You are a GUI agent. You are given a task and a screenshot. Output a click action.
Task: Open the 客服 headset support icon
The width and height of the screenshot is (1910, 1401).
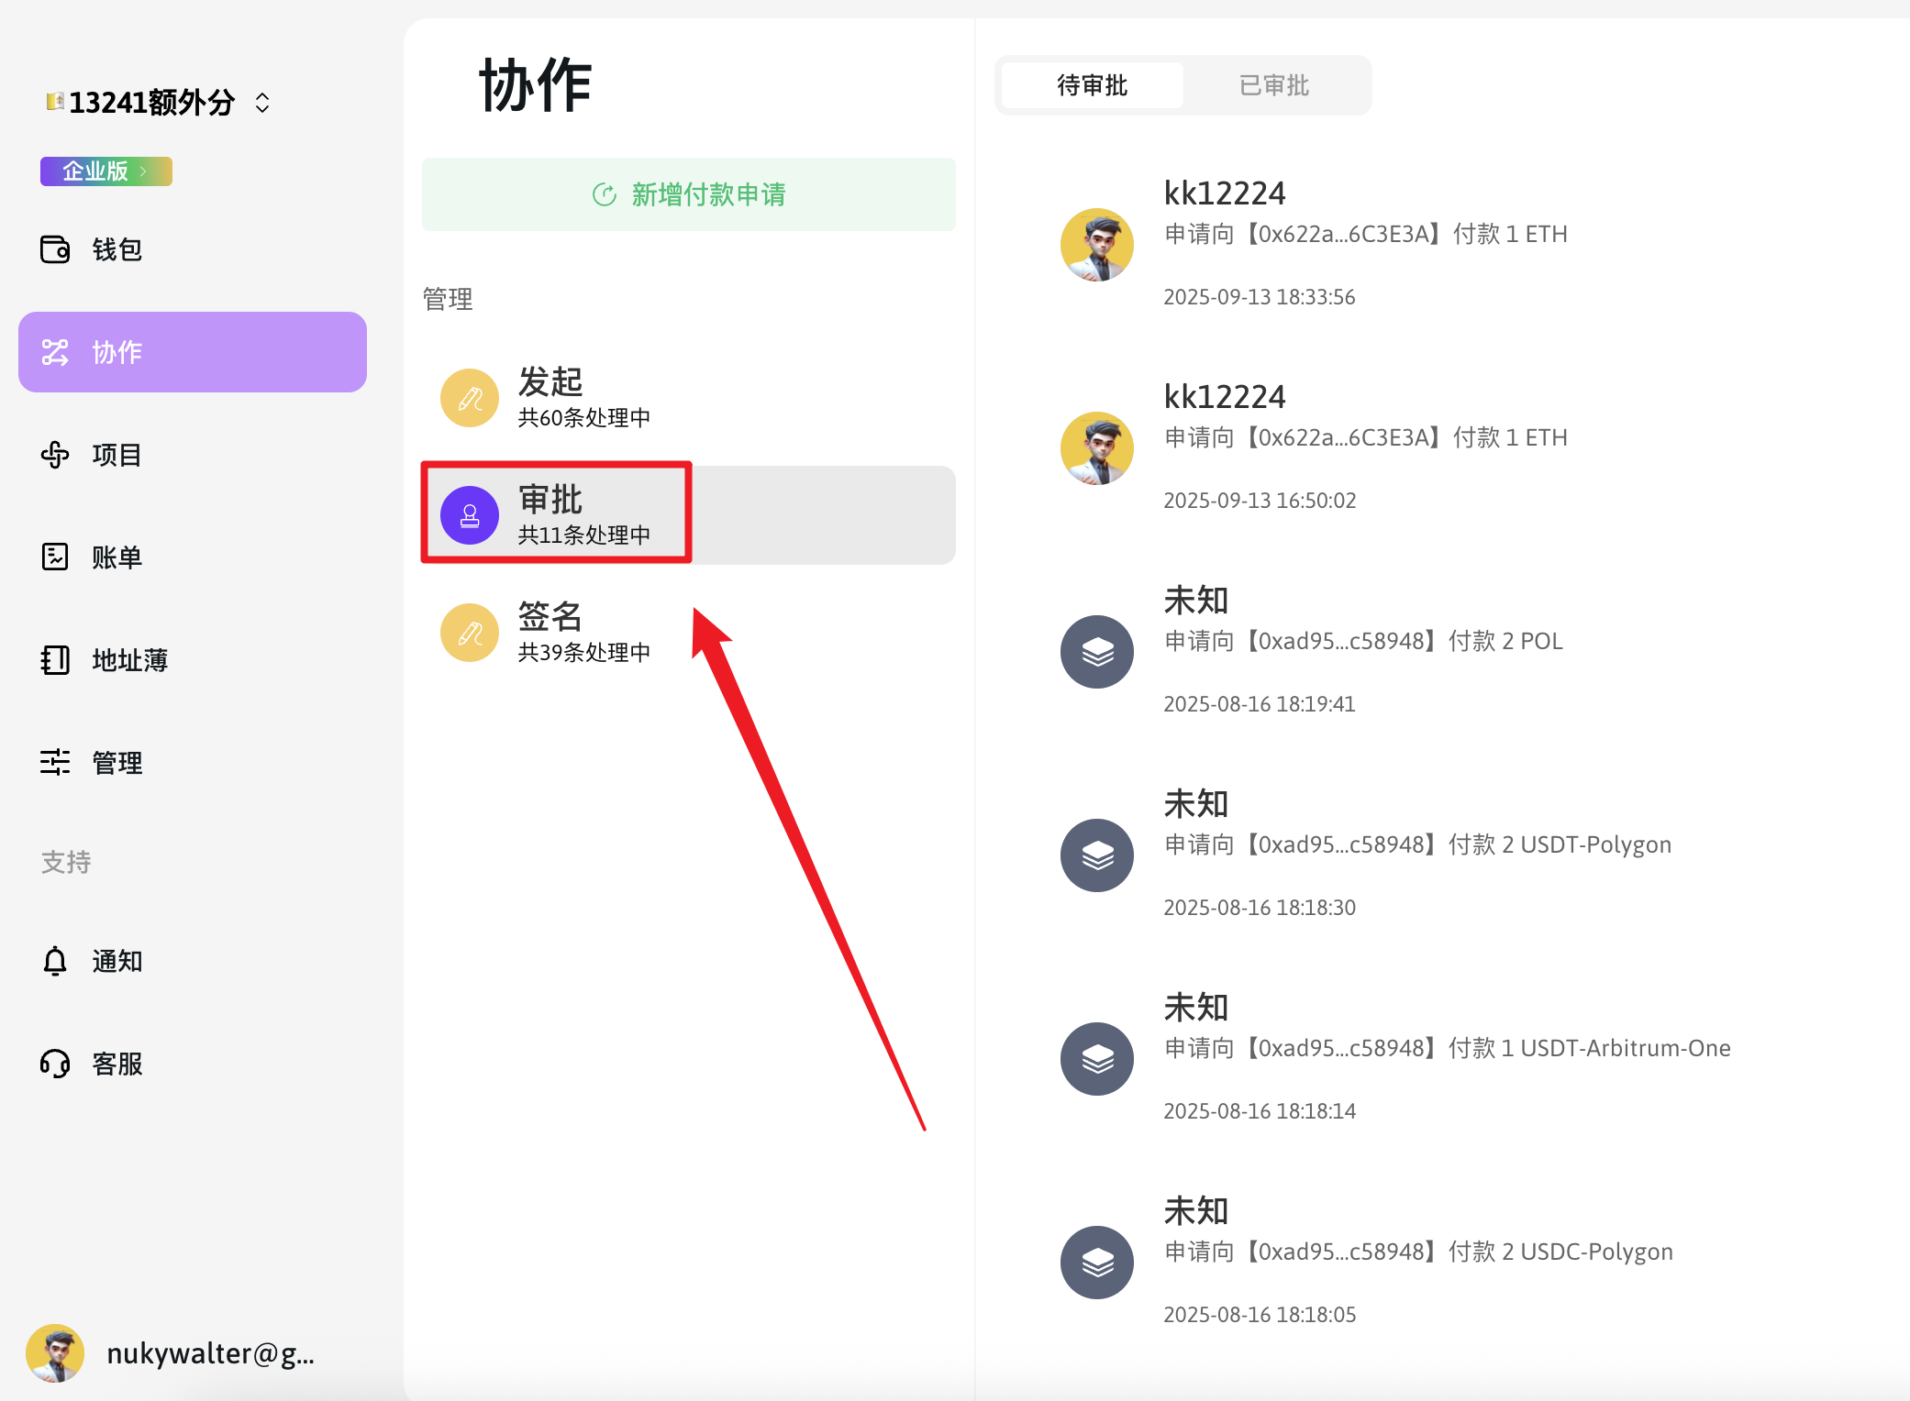55,1064
